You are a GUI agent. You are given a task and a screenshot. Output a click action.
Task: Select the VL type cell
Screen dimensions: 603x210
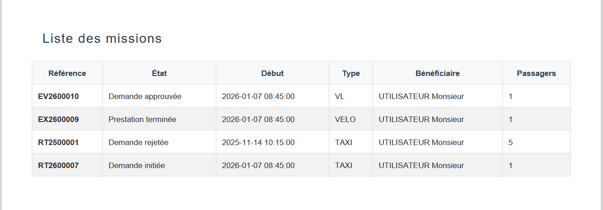pyautogui.click(x=340, y=97)
